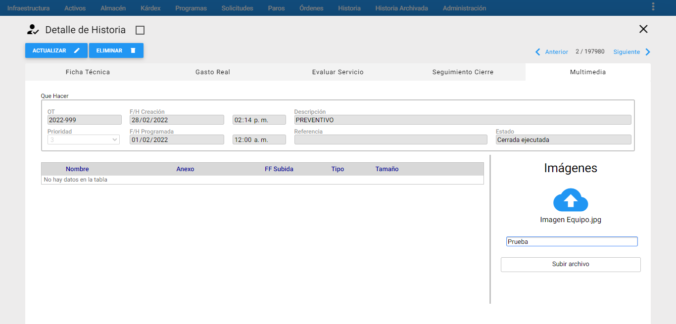The image size is (676, 324).
Task: Sort table by FF Subida column
Action: [x=279, y=169]
